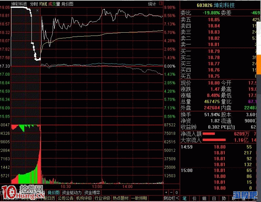Toggle the 成交量 volume label

click(x=54, y=4)
